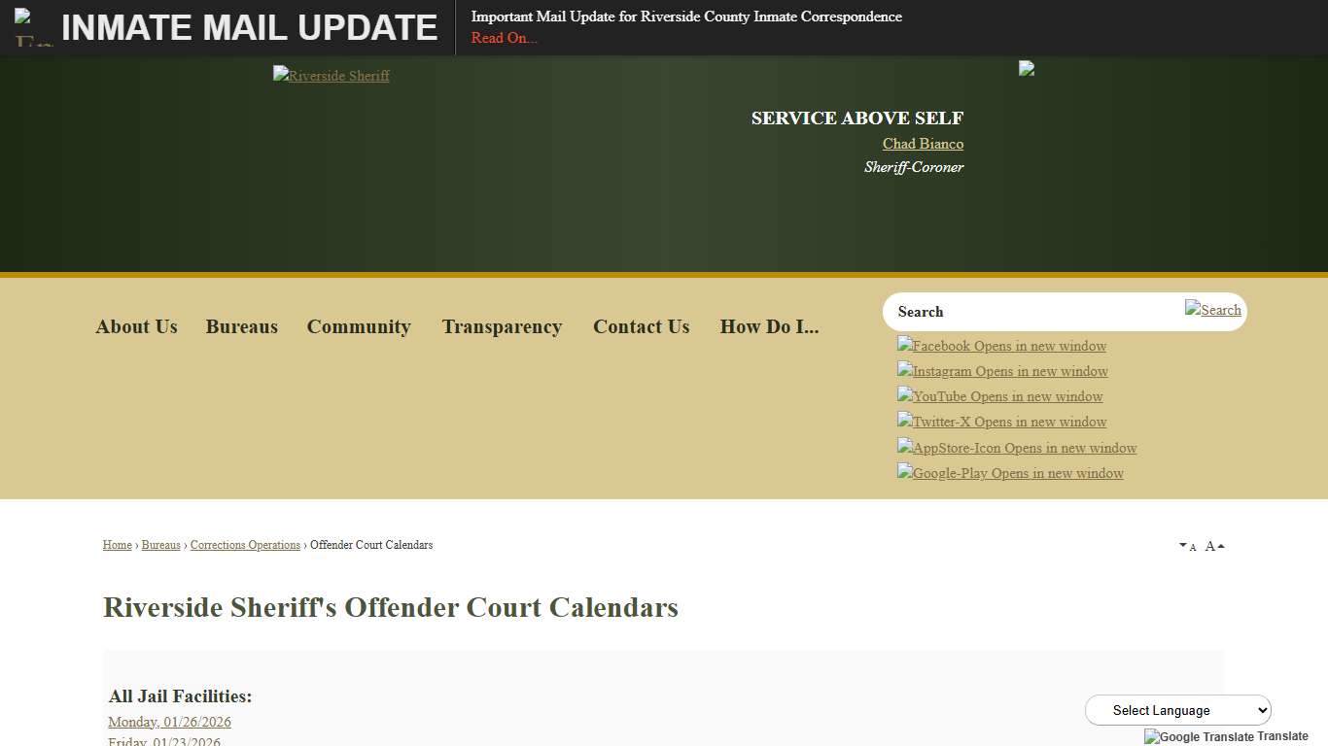
Task: Decrease text size with small A
Action: [1188, 548]
